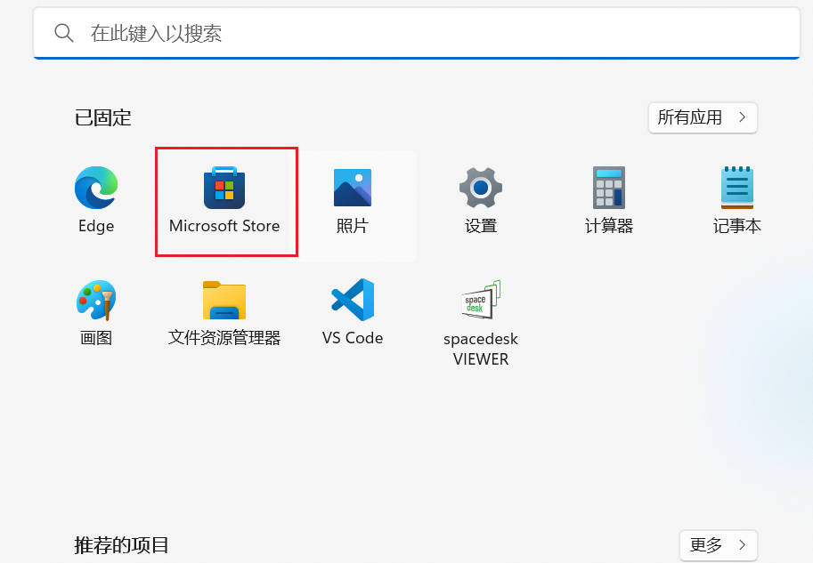
Task: Click the 推荐的项目 section heading
Action: [x=121, y=545]
